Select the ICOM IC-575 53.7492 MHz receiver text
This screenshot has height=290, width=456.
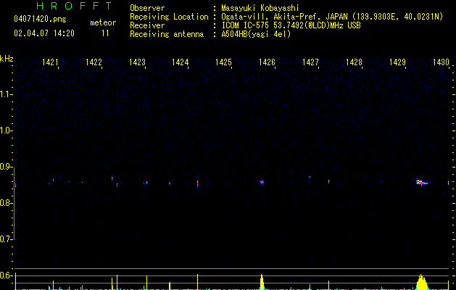pos(291,25)
